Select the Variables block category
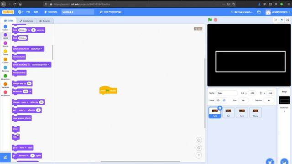Screen dimensions: 292x164 click(5, 85)
